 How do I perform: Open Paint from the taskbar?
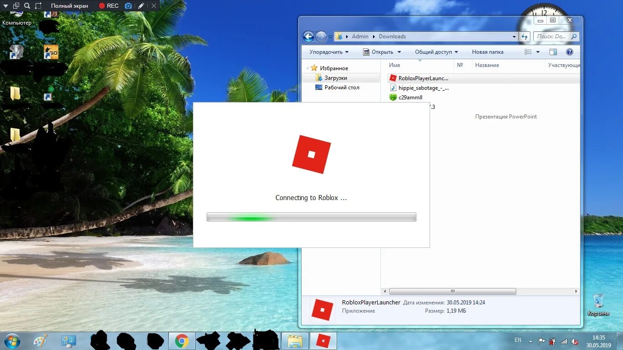pos(40,341)
